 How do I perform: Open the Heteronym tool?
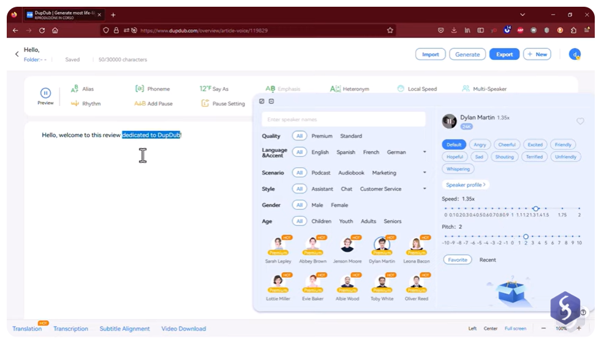350,89
